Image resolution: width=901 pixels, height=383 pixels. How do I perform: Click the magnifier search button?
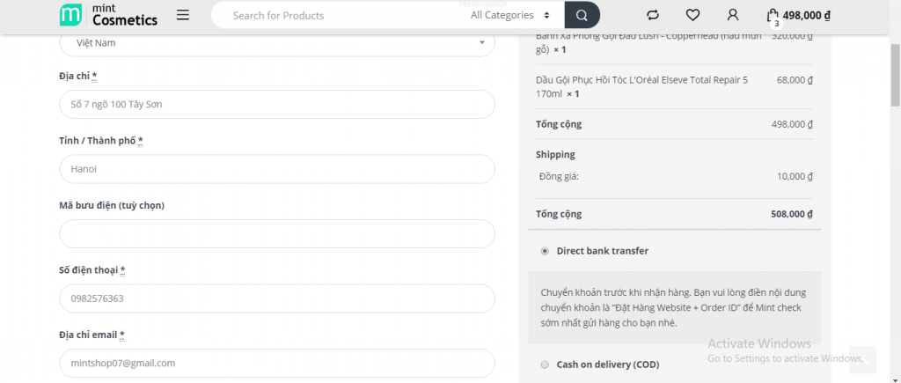[x=582, y=15]
